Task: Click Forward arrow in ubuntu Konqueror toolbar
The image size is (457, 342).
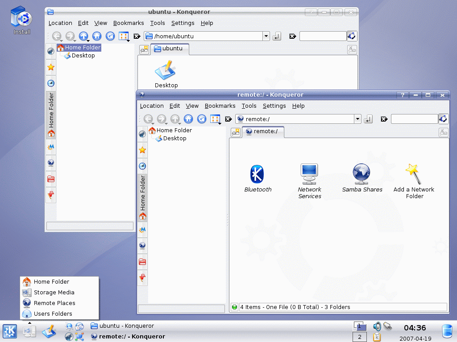Action: 70,36
